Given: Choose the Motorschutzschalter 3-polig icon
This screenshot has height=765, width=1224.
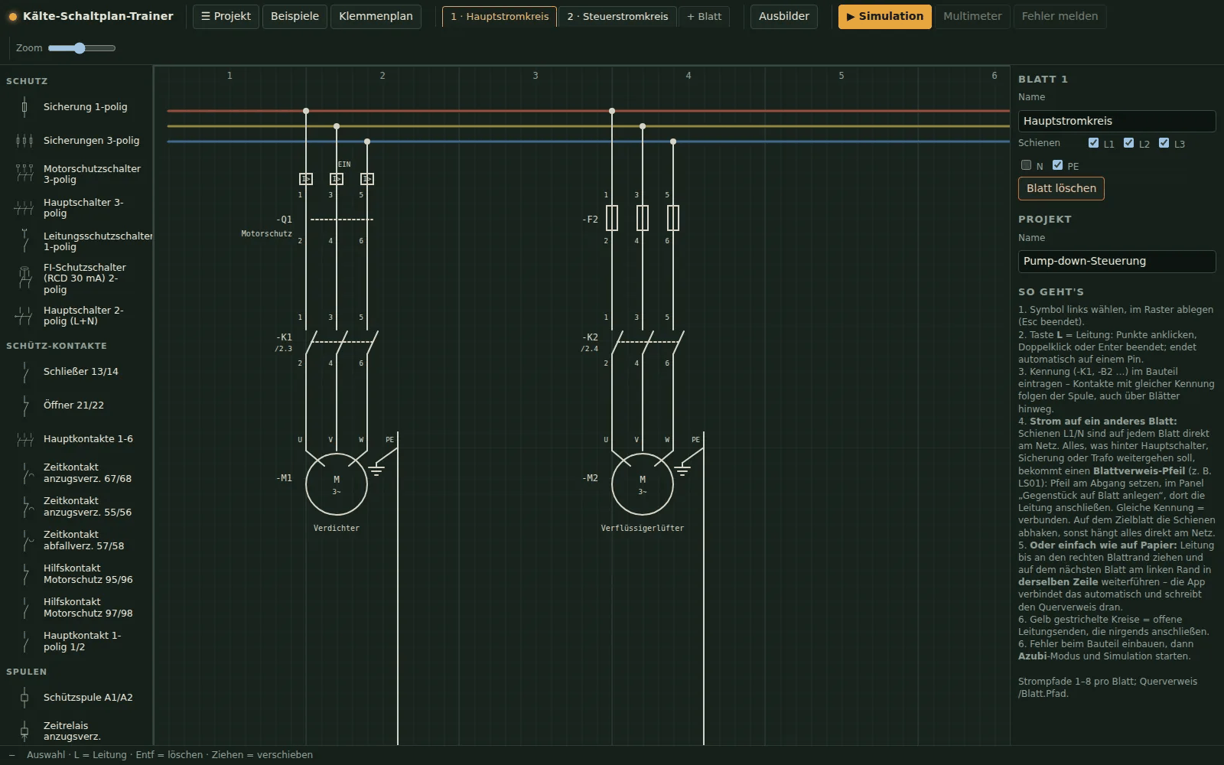Looking at the screenshot, I should tap(24, 174).
